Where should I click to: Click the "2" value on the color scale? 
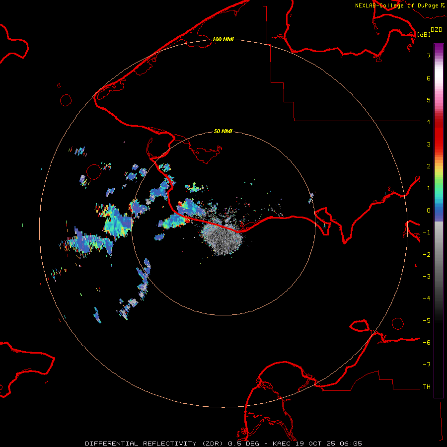pos(429,166)
